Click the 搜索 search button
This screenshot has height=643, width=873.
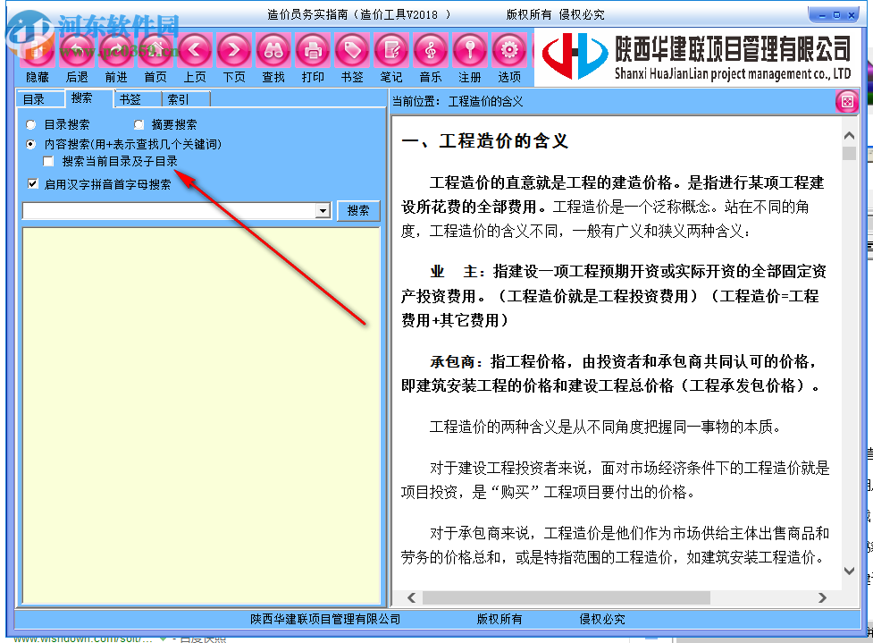(357, 210)
